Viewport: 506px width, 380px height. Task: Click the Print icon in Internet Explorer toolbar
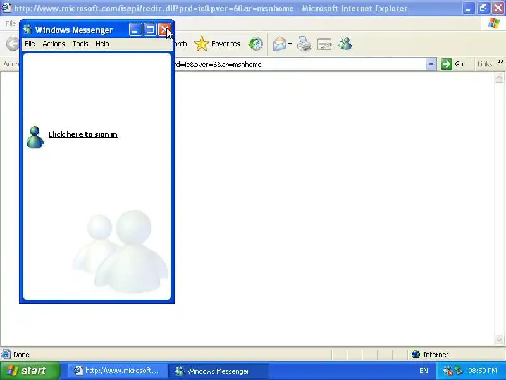coord(304,44)
